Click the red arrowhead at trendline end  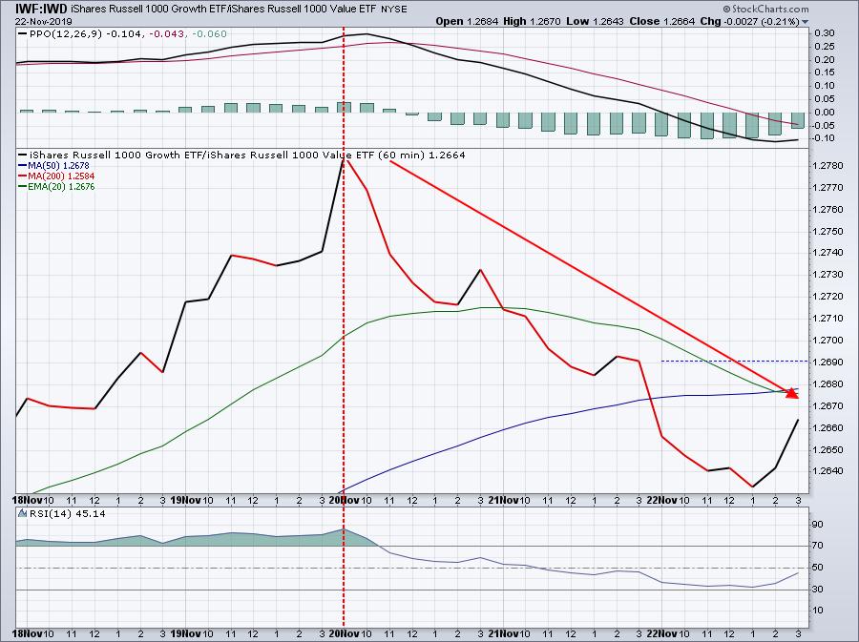click(791, 393)
